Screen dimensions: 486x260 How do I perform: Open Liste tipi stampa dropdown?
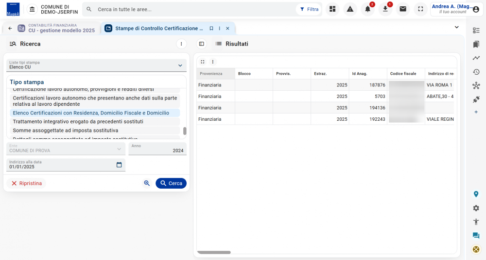tap(96, 65)
